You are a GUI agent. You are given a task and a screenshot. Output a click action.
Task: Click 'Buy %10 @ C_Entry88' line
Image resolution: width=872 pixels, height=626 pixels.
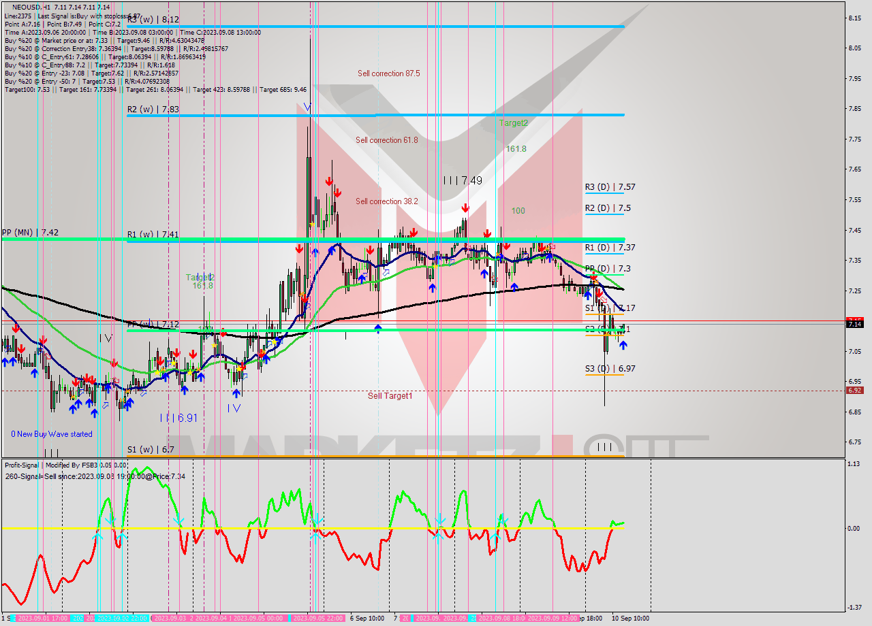coord(89,65)
